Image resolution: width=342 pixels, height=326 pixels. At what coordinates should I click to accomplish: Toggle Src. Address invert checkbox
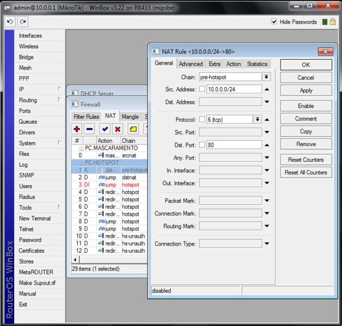click(x=202, y=89)
